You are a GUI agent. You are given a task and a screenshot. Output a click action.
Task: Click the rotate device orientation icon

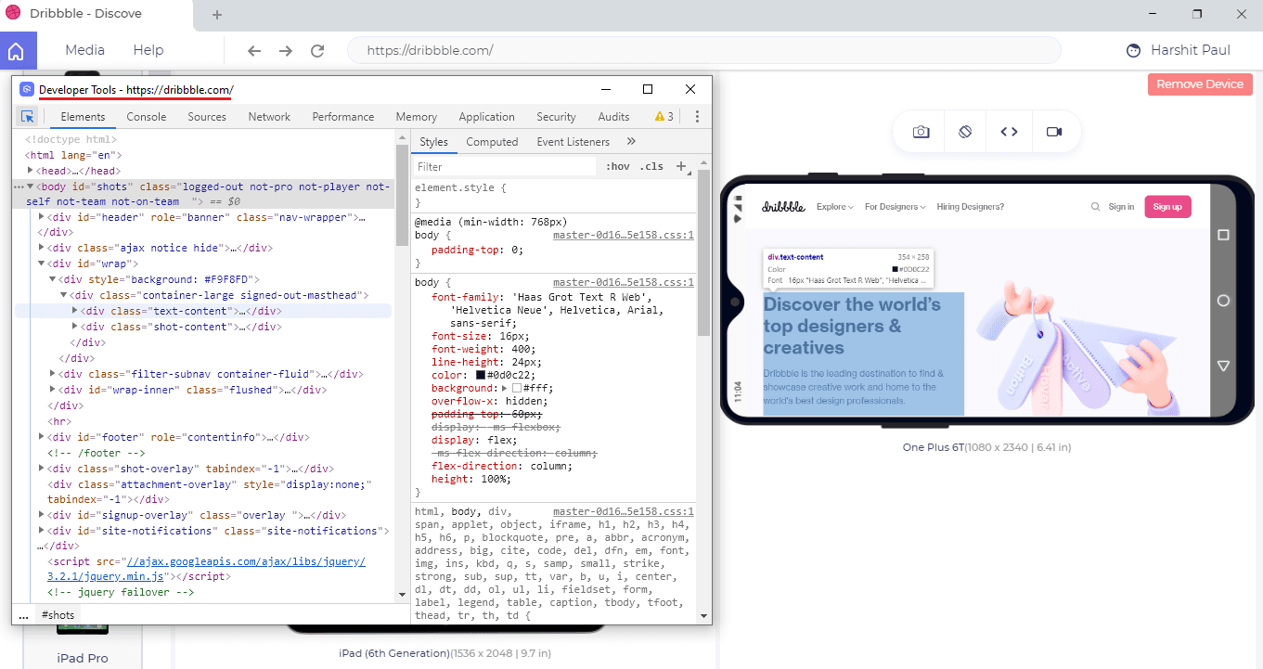point(964,131)
